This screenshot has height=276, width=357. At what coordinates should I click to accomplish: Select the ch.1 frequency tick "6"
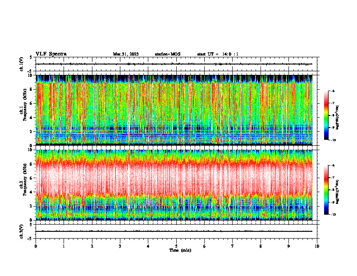[x=31, y=103]
